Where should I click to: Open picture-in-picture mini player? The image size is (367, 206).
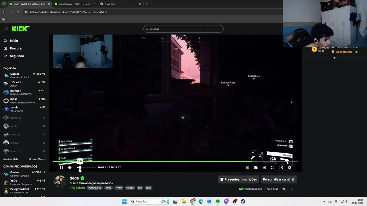click(x=247, y=167)
